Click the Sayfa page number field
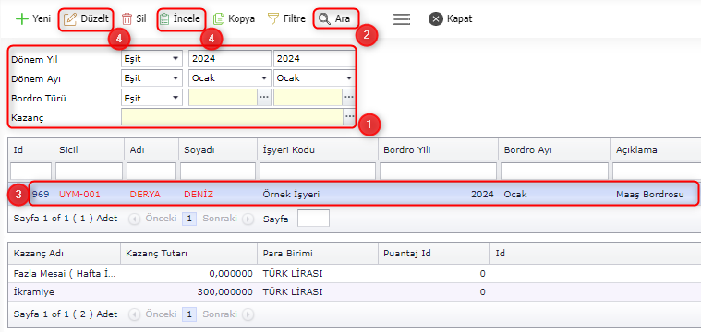 pyautogui.click(x=313, y=219)
